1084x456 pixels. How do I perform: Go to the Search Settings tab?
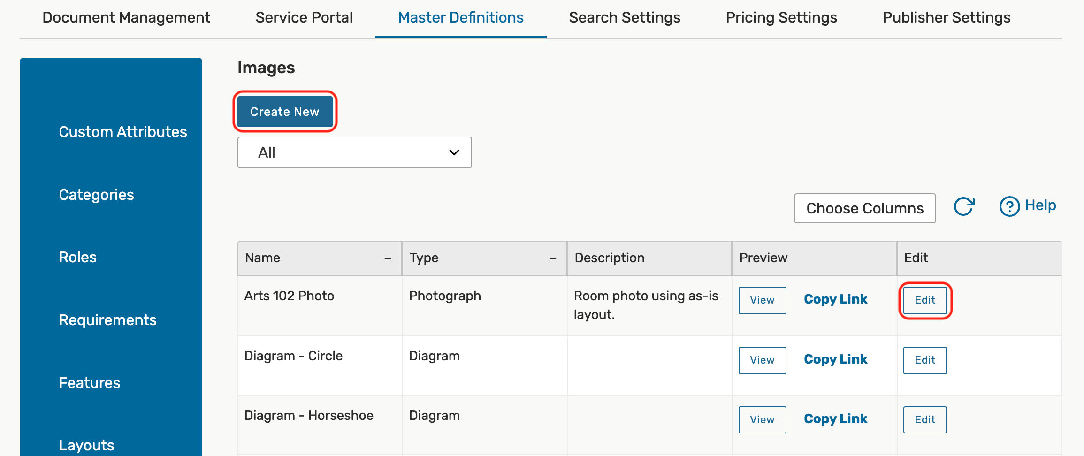pyautogui.click(x=624, y=18)
